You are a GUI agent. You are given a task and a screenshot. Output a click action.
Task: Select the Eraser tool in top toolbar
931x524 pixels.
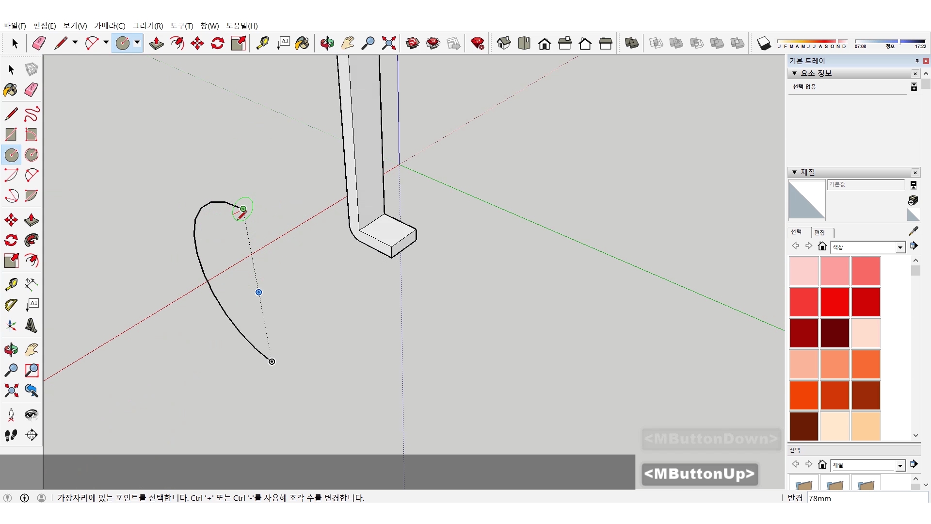coord(39,43)
